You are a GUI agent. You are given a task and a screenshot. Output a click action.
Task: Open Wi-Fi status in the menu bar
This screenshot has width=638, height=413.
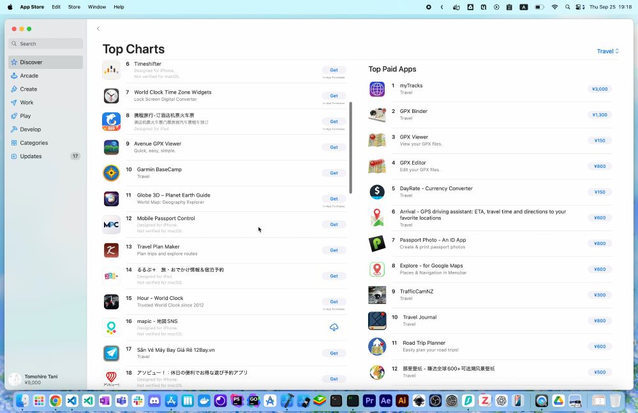coord(554,7)
